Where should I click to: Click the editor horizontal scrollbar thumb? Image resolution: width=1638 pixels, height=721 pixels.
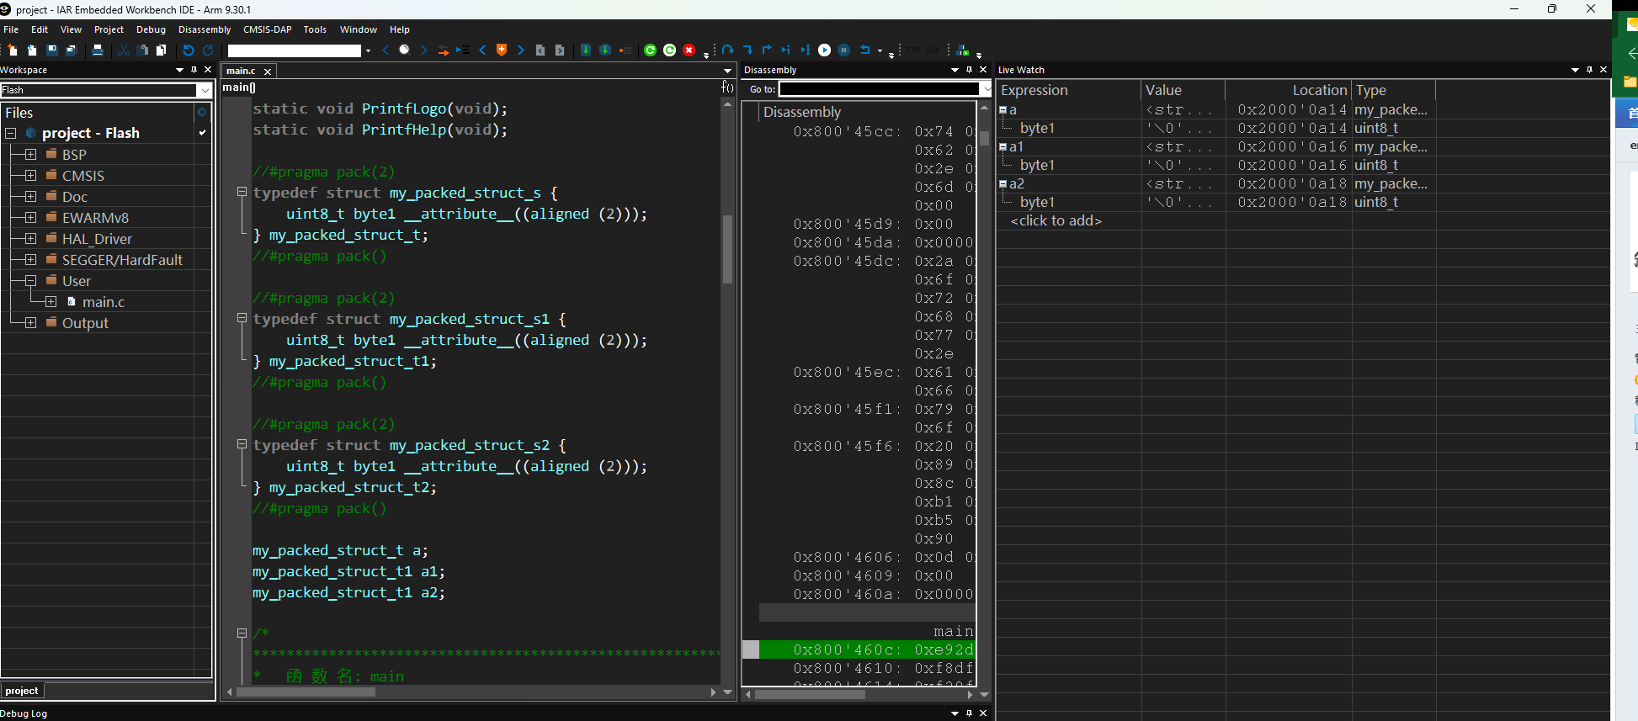[306, 692]
